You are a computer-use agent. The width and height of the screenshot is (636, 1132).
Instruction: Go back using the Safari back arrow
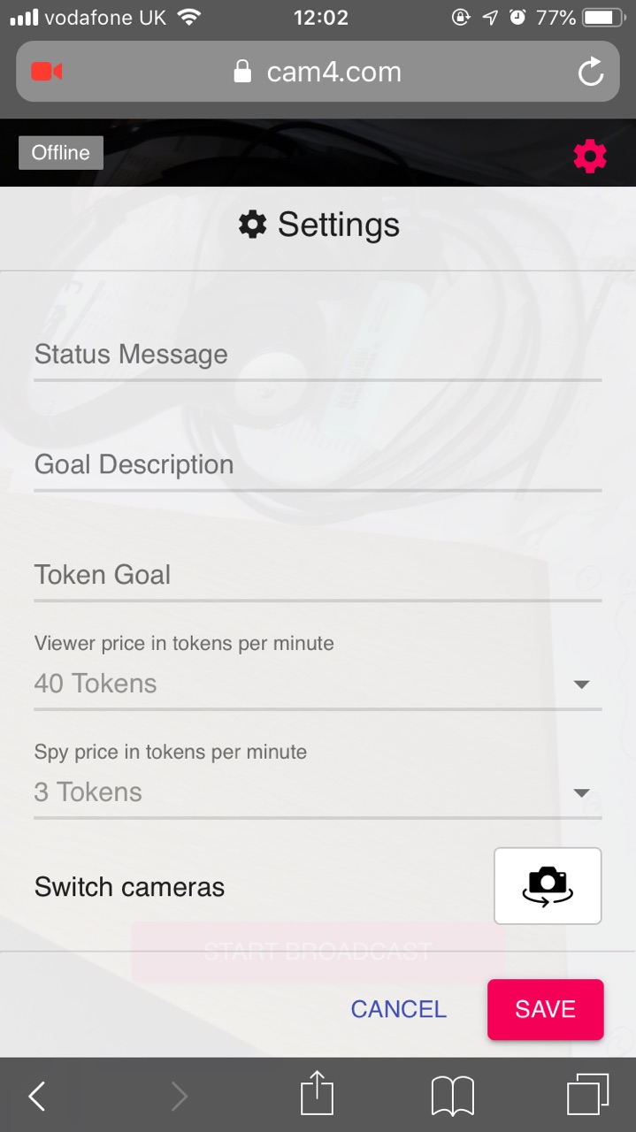tap(36, 1097)
